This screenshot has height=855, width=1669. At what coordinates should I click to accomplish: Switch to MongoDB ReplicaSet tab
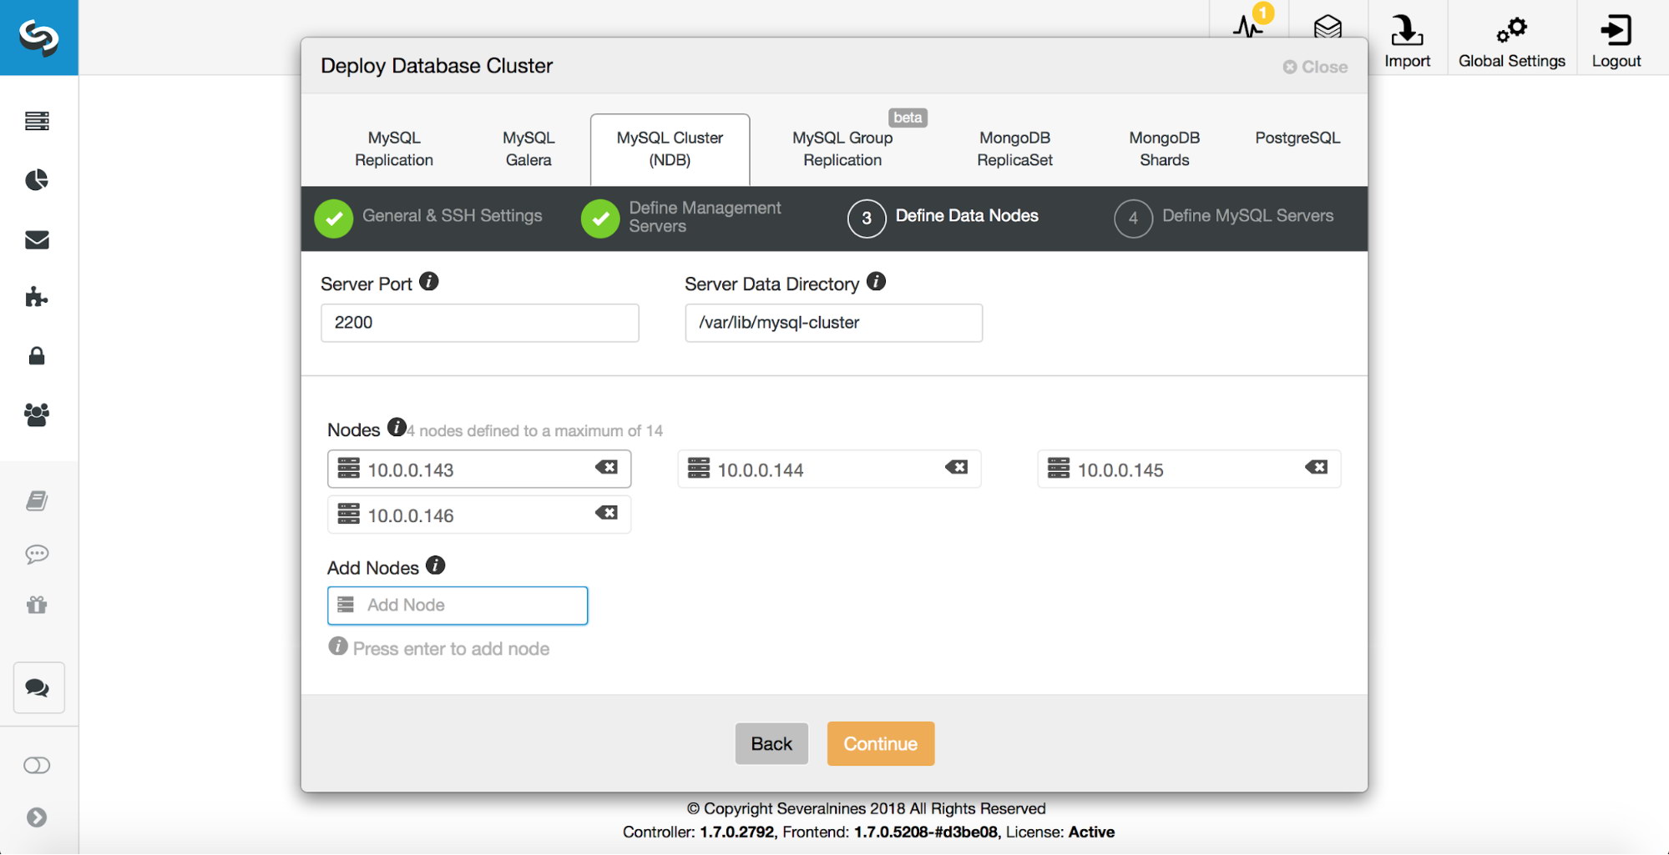pos(1014,148)
